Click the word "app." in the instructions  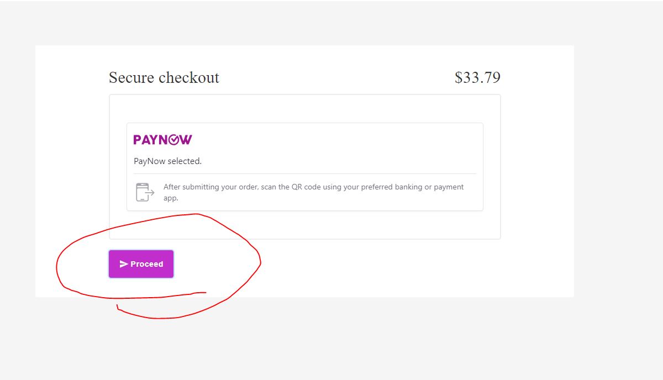(171, 198)
